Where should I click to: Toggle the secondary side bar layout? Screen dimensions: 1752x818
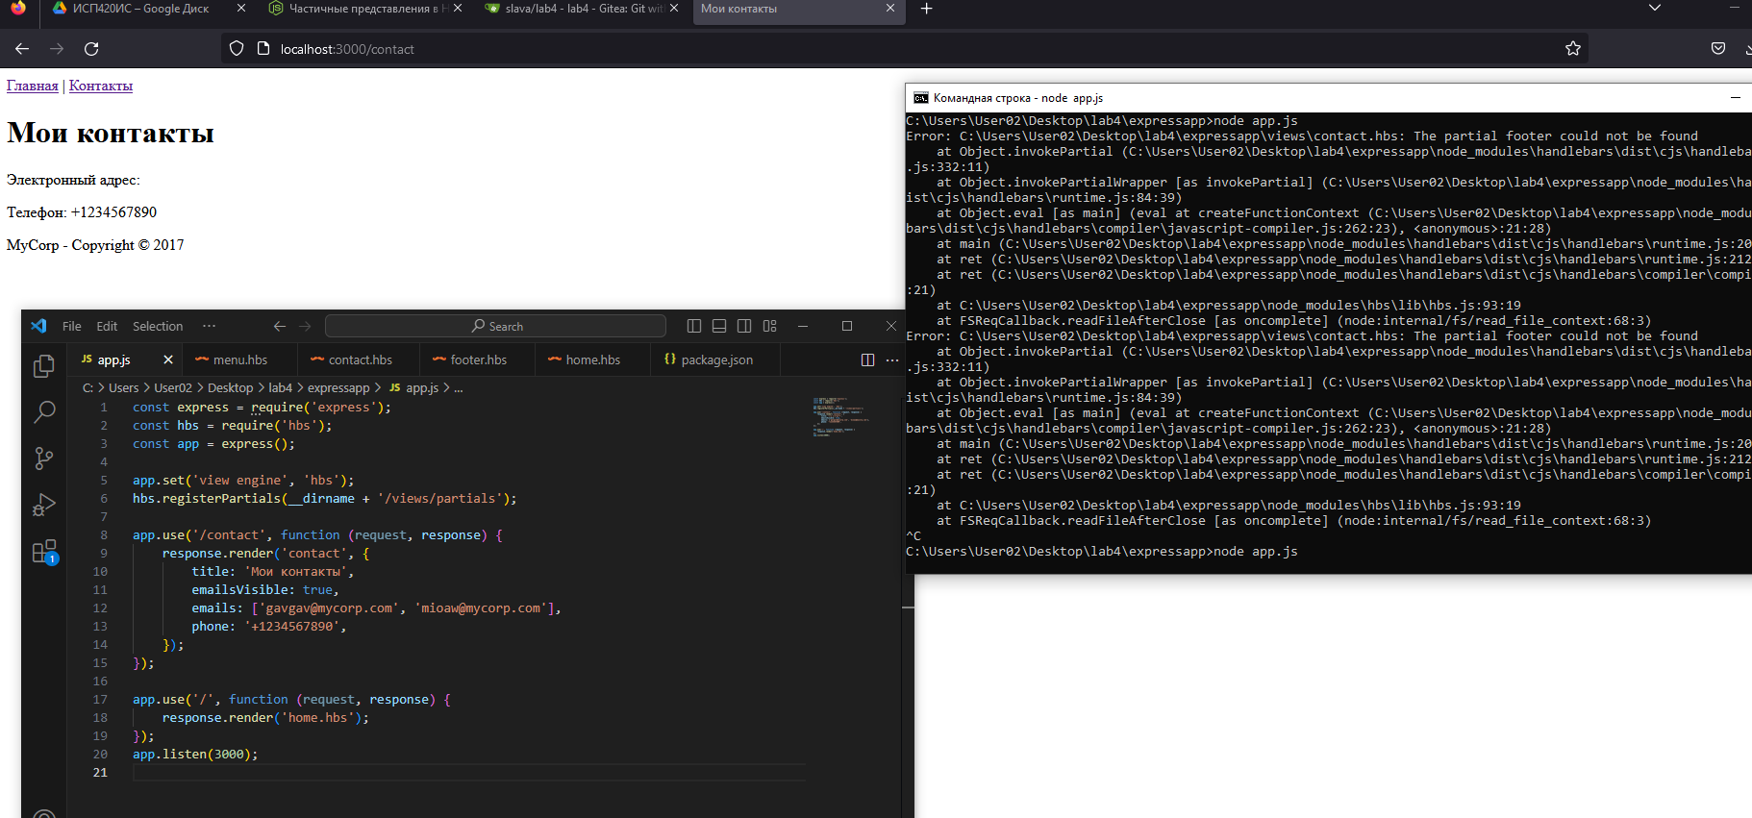tap(744, 326)
